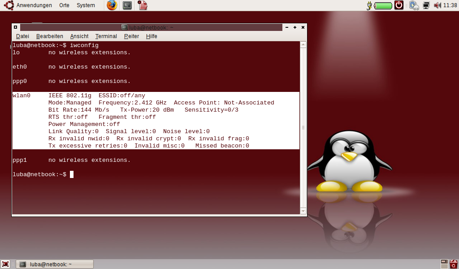Image resolution: width=459 pixels, height=269 pixels.
Task: Maximize the terminal window
Action: pyautogui.click(x=295, y=27)
